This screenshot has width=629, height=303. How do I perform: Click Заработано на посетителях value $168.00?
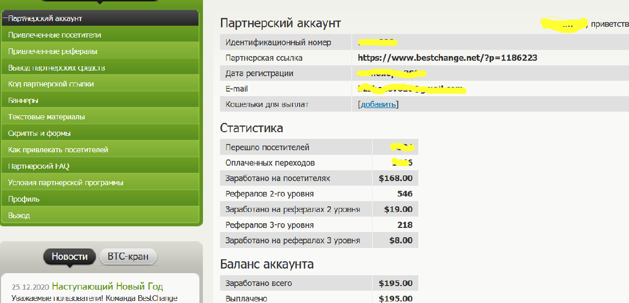click(x=396, y=178)
